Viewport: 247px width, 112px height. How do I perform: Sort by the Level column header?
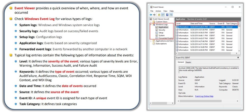pyautogui.click(x=183, y=23)
